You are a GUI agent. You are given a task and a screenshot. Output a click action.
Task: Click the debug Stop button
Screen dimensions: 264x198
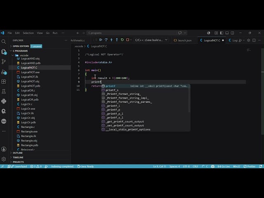click(x=127, y=40)
